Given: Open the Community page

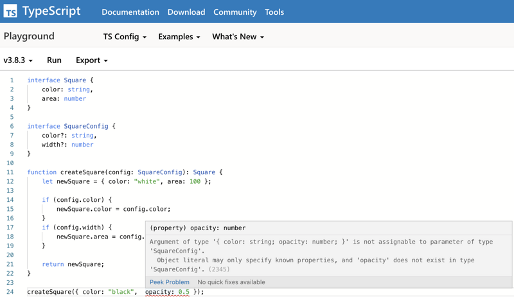Looking at the screenshot, I should [x=235, y=12].
